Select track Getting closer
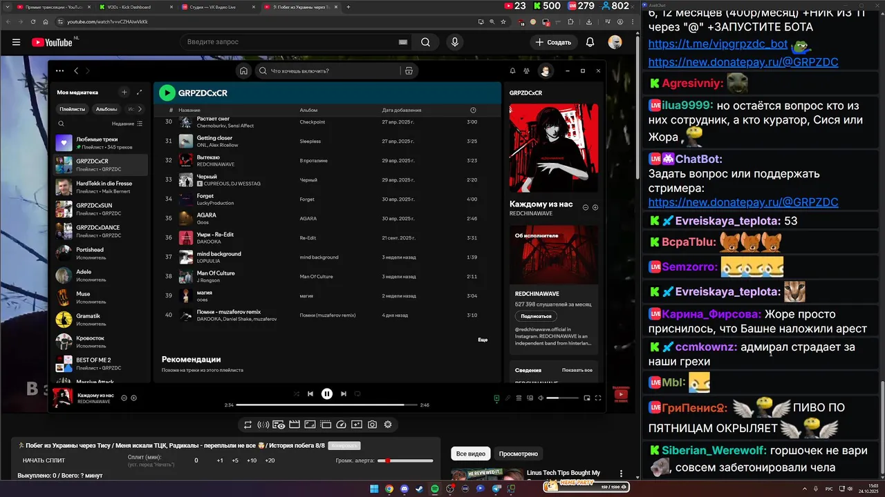The height and width of the screenshot is (497, 885). (214, 138)
